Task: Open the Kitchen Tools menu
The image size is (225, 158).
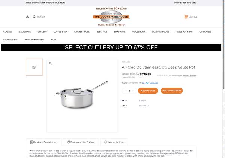Action: coord(82,32)
